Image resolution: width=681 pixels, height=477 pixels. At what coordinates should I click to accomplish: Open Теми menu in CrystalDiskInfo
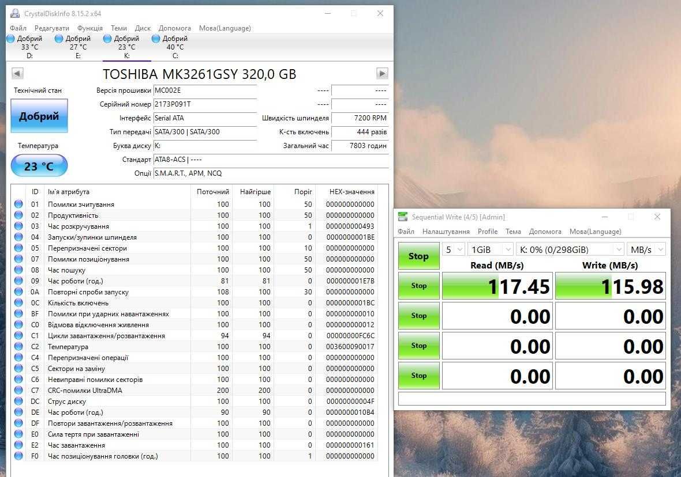(118, 28)
